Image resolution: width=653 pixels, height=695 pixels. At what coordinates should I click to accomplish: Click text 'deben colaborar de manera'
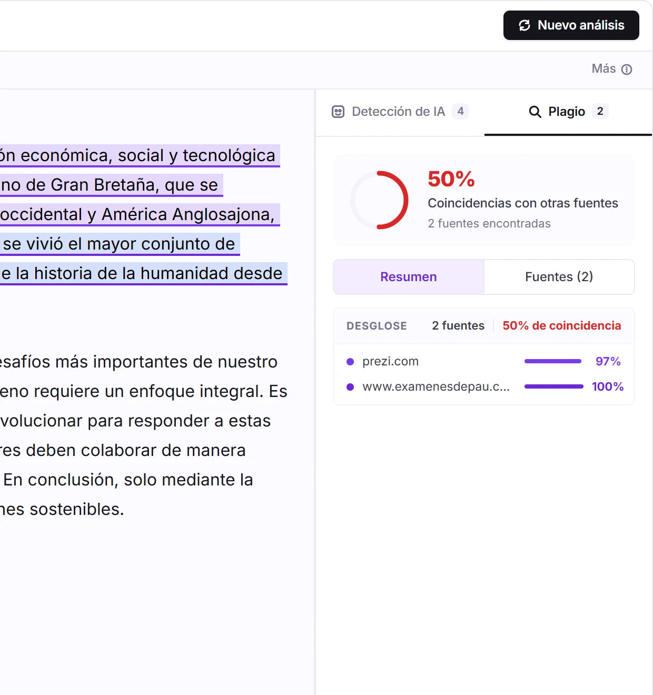coord(136,451)
